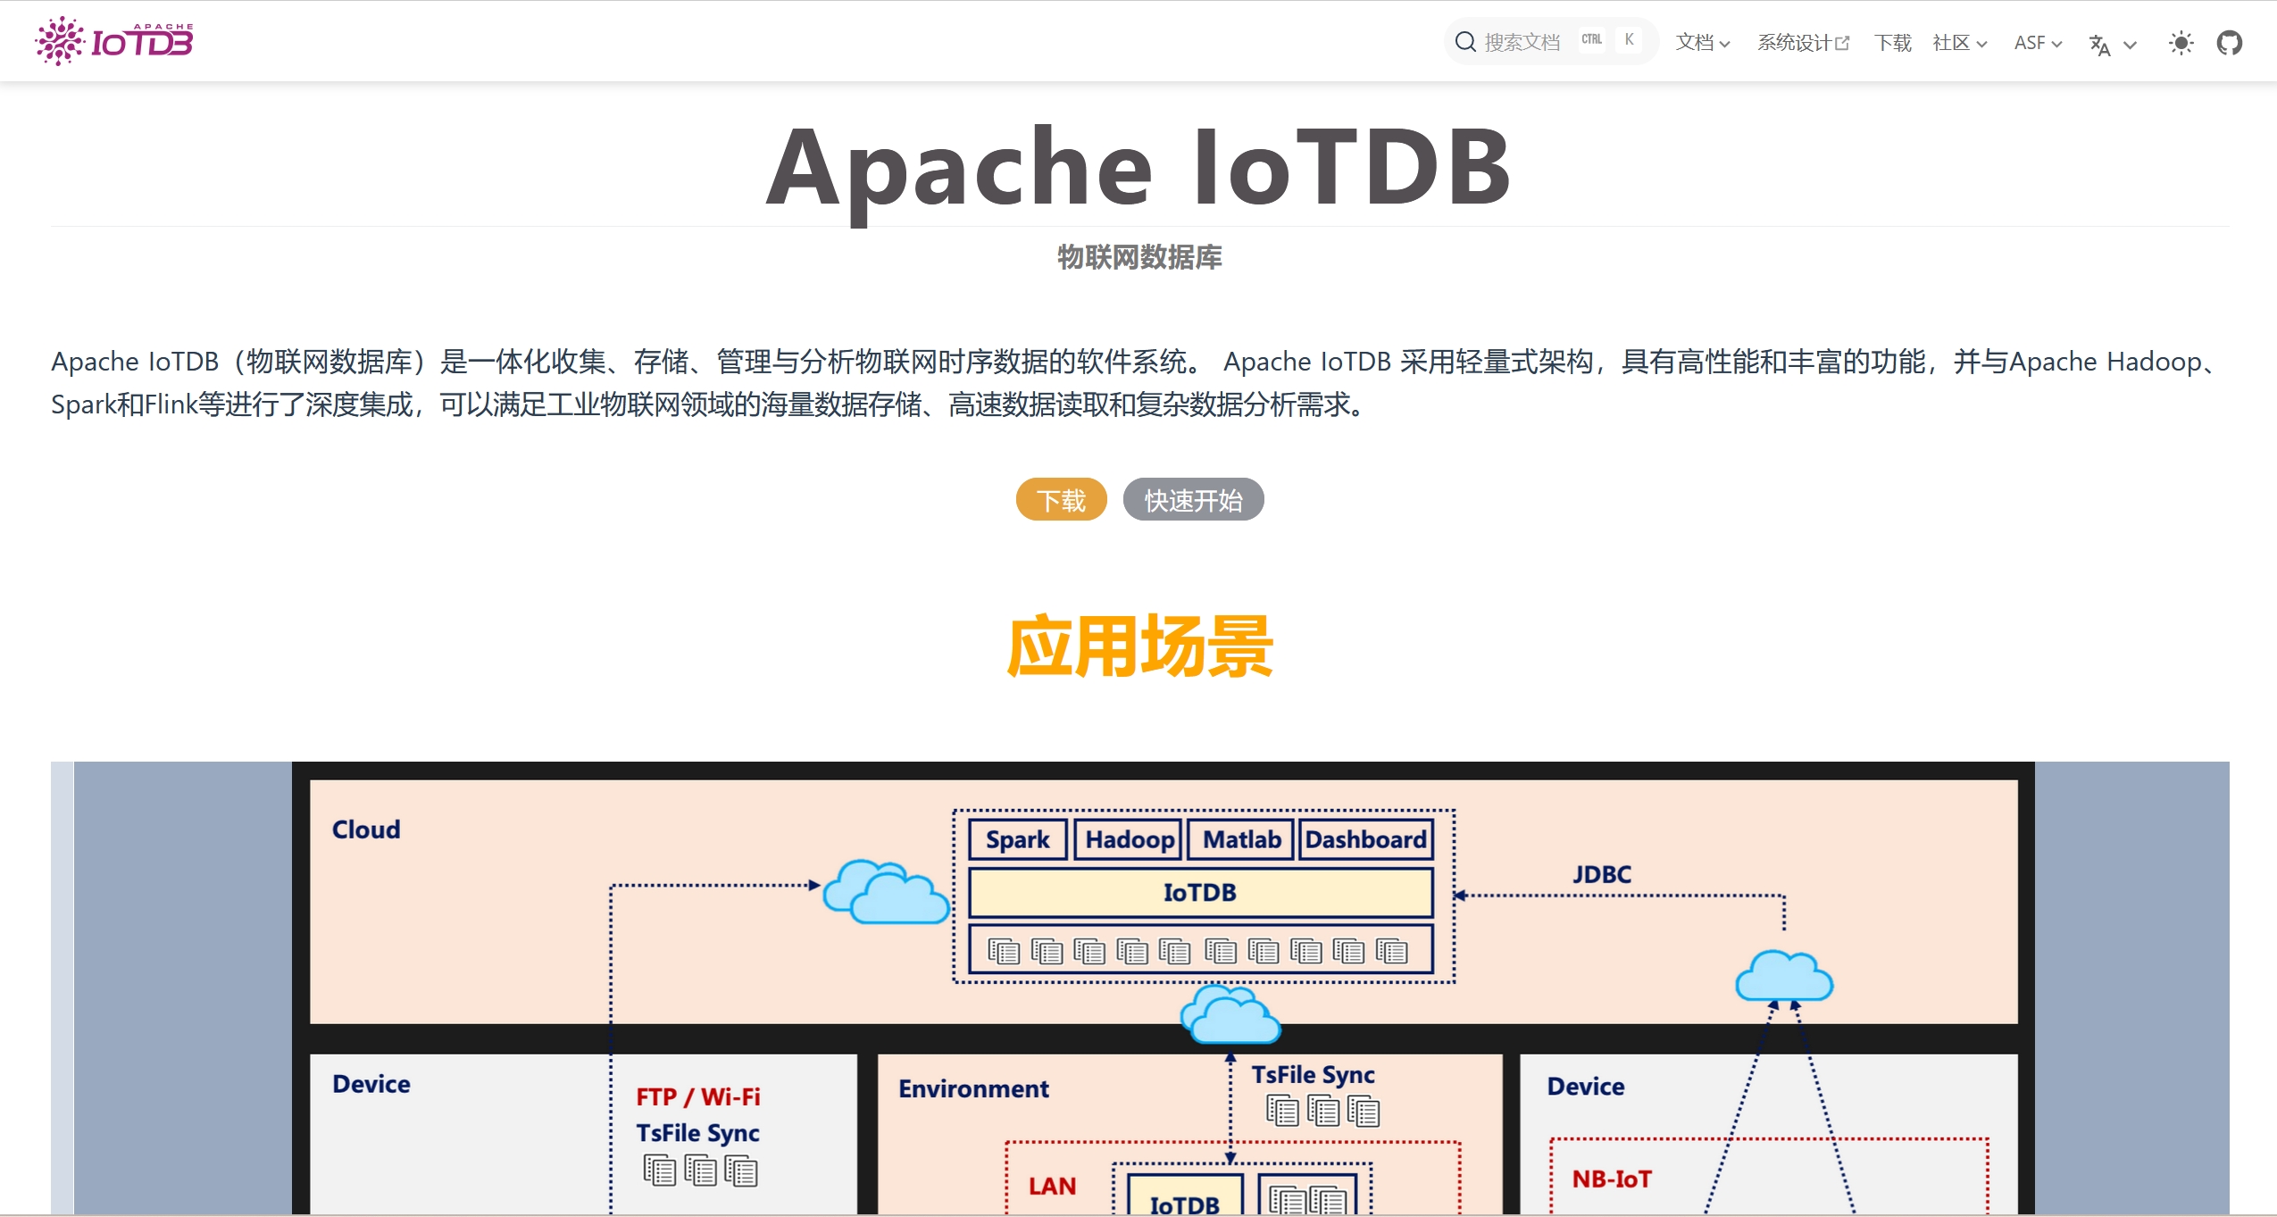The width and height of the screenshot is (2277, 1217).
Task: Open the Apache IoTDB logo home link
Action: 114,41
